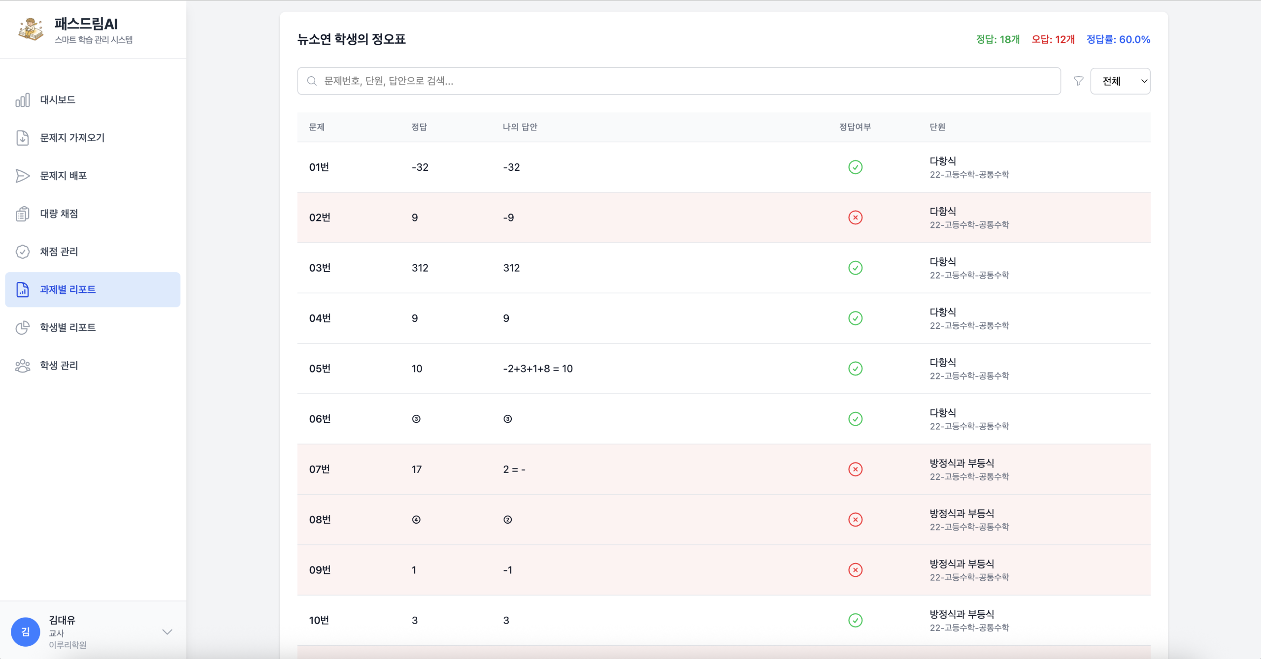Click the 대량 채점 clipboard icon
Image resolution: width=1261 pixels, height=659 pixels.
tap(23, 214)
